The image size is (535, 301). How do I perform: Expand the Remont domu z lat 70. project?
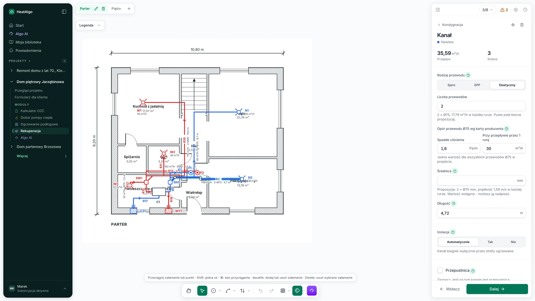point(11,71)
